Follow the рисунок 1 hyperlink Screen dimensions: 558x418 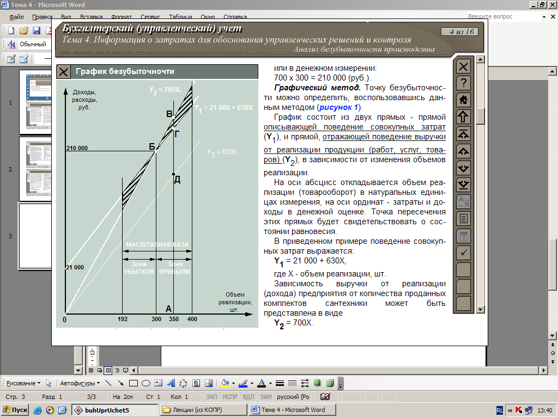coord(338,107)
